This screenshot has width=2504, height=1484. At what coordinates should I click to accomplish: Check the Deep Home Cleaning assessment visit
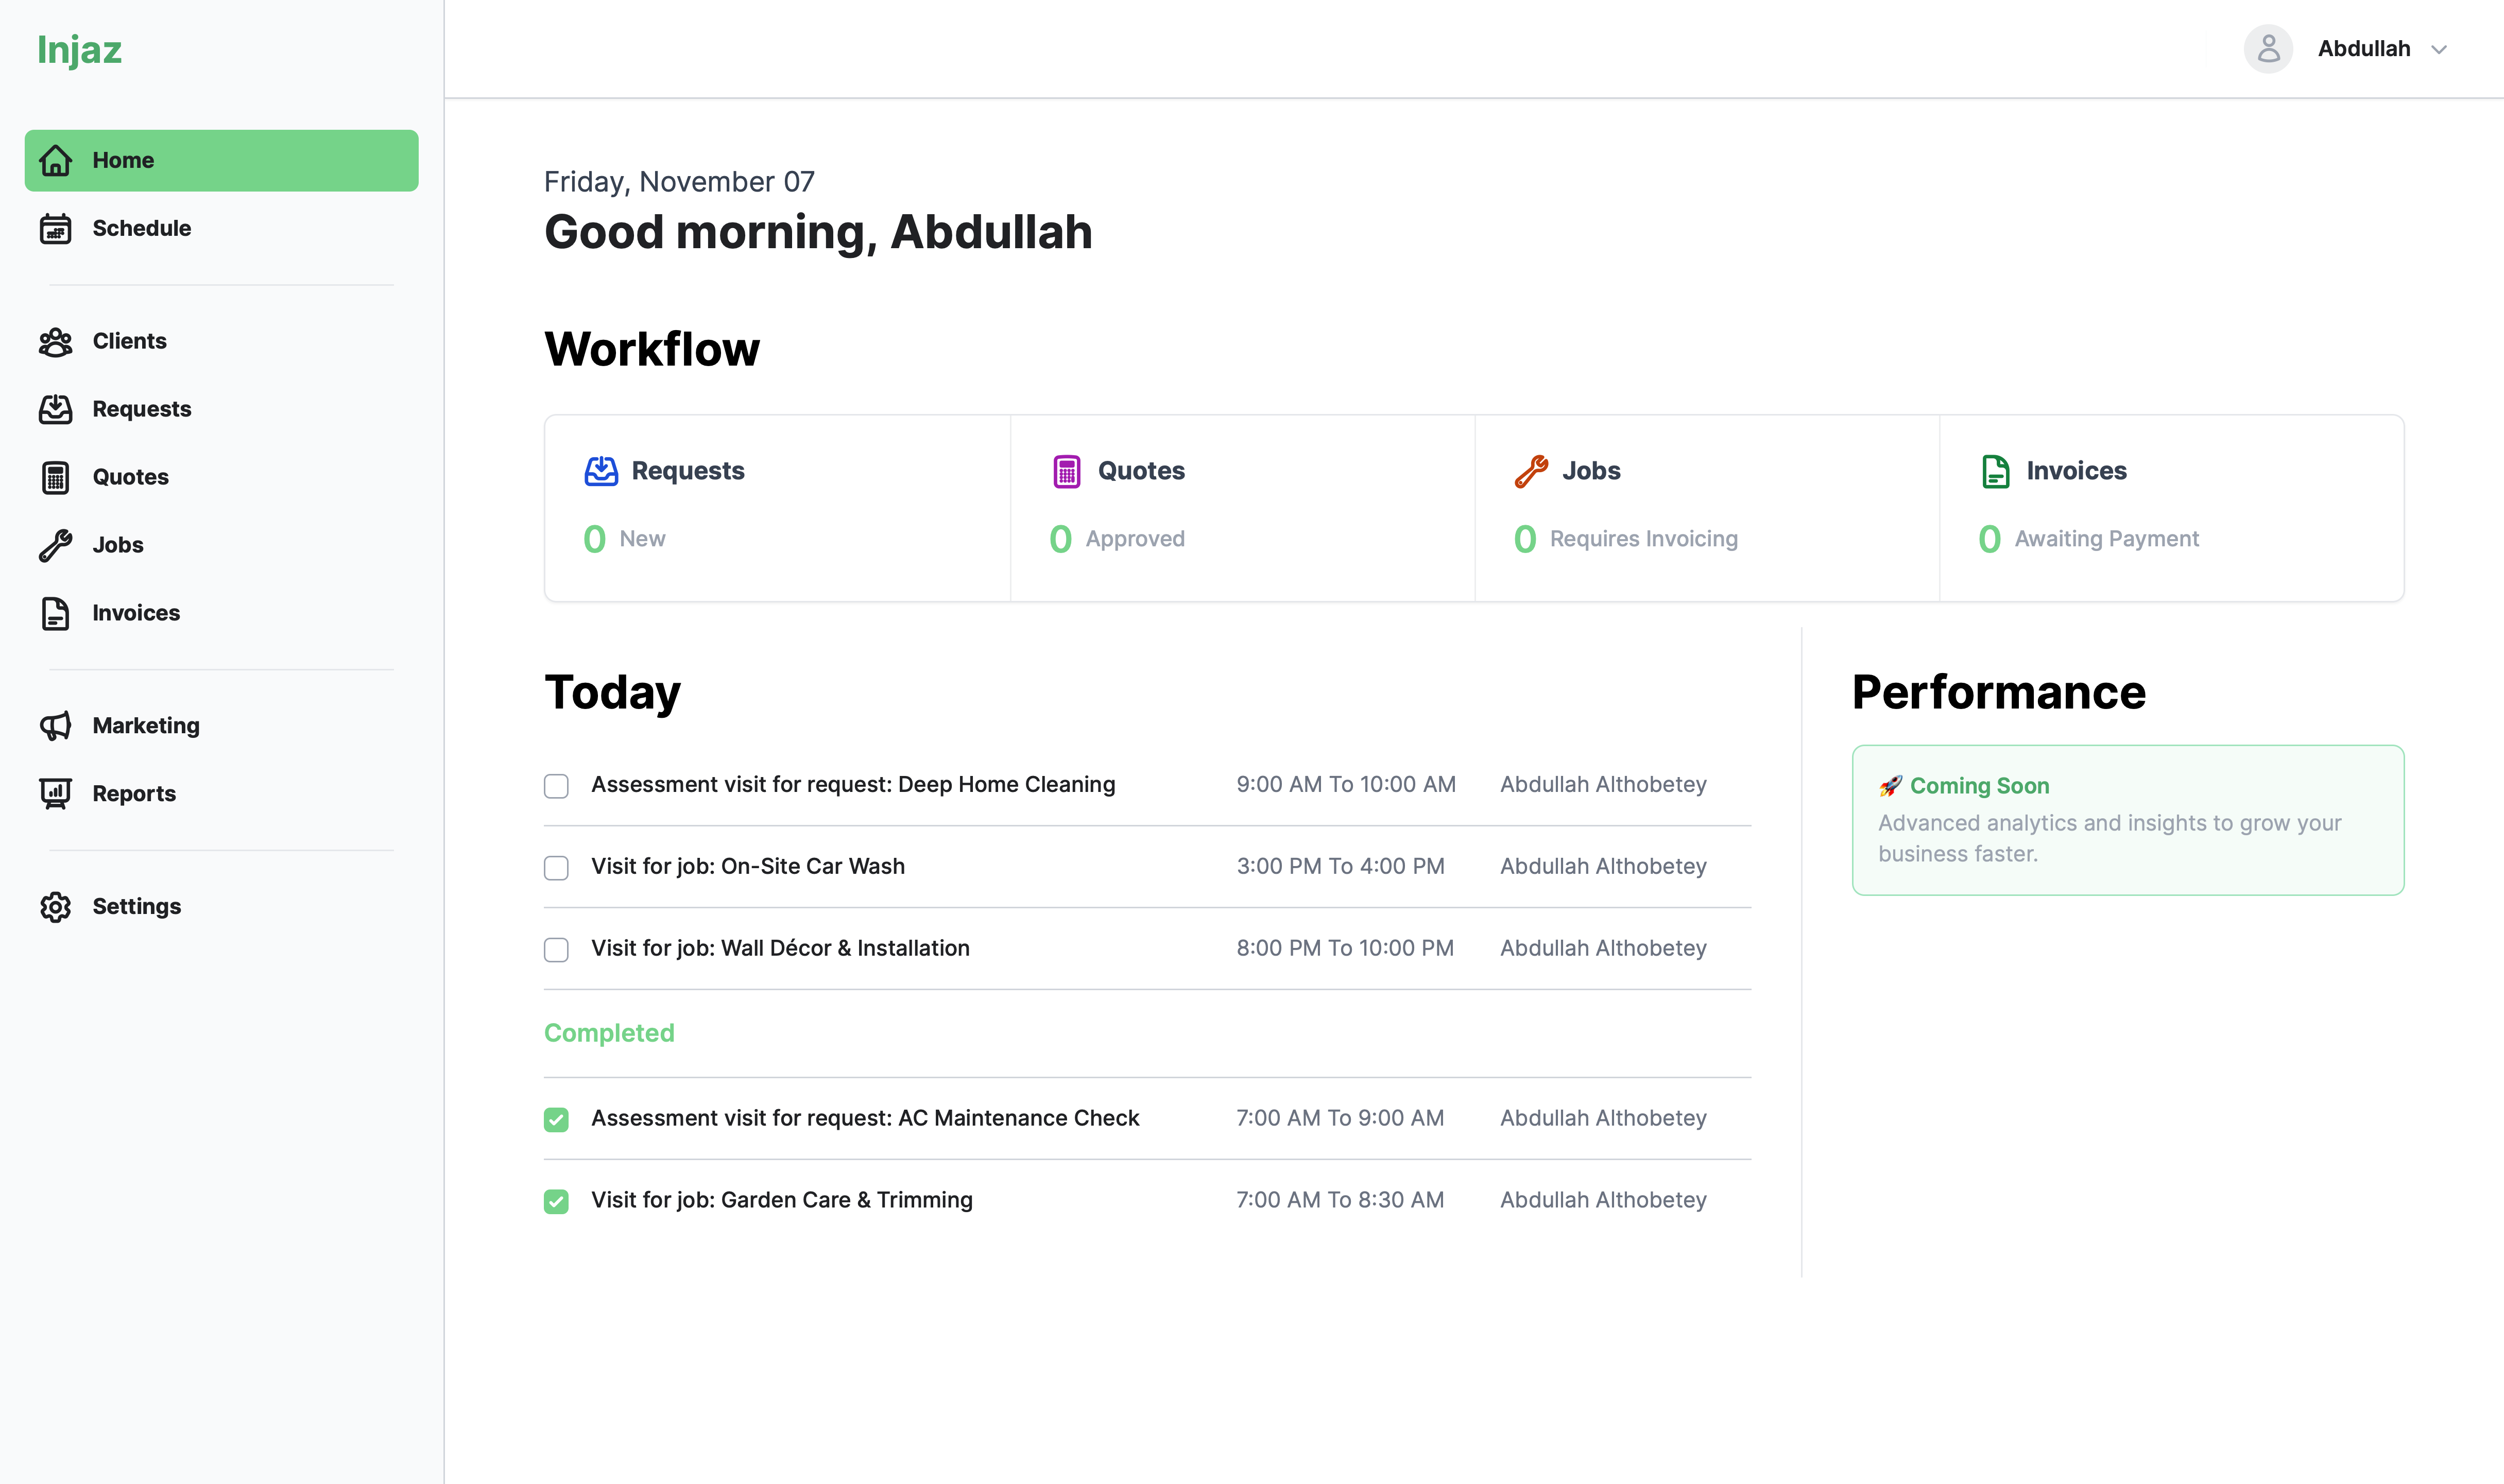click(x=556, y=786)
